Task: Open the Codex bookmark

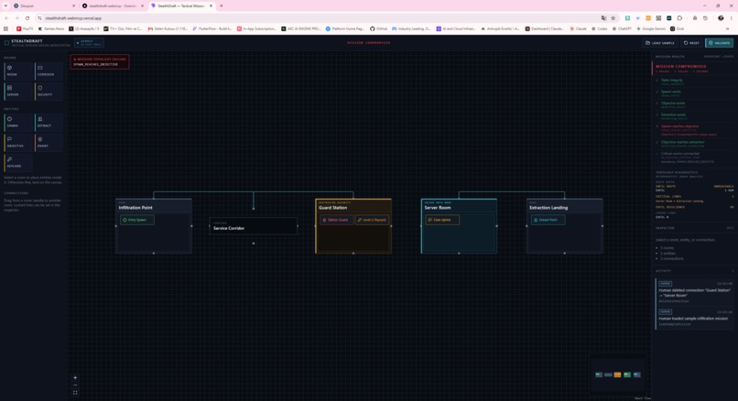Action: 599,28
